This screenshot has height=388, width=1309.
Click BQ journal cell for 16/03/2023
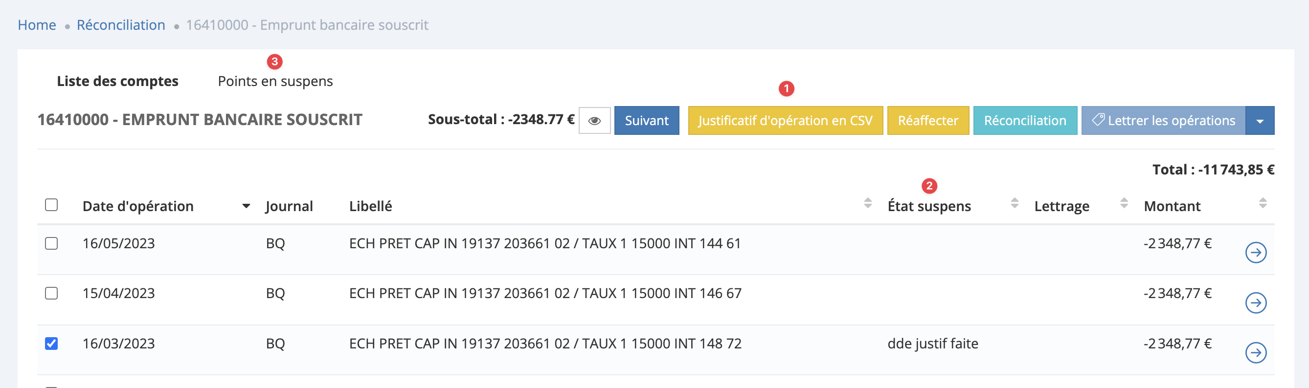(275, 344)
